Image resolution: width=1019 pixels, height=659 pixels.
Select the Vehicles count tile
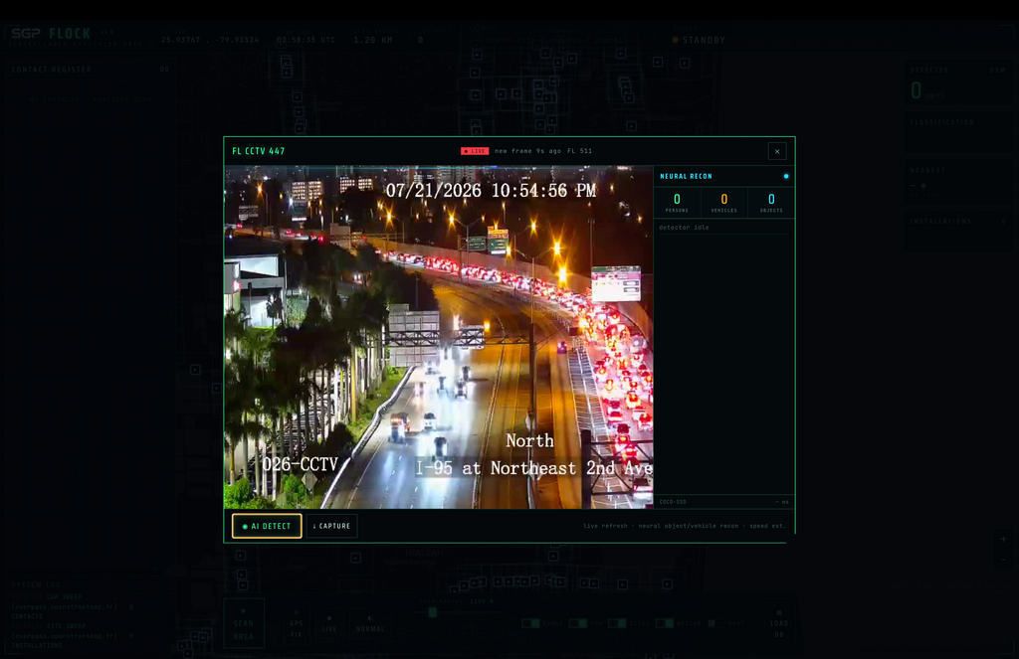tap(724, 203)
